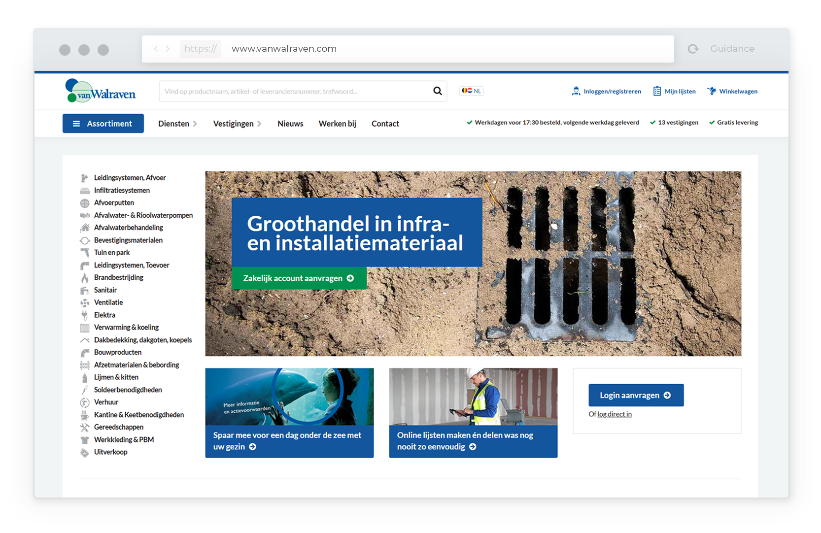The width and height of the screenshot is (821, 533).
Task: Reload the page with the refresh icon
Action: pos(693,49)
